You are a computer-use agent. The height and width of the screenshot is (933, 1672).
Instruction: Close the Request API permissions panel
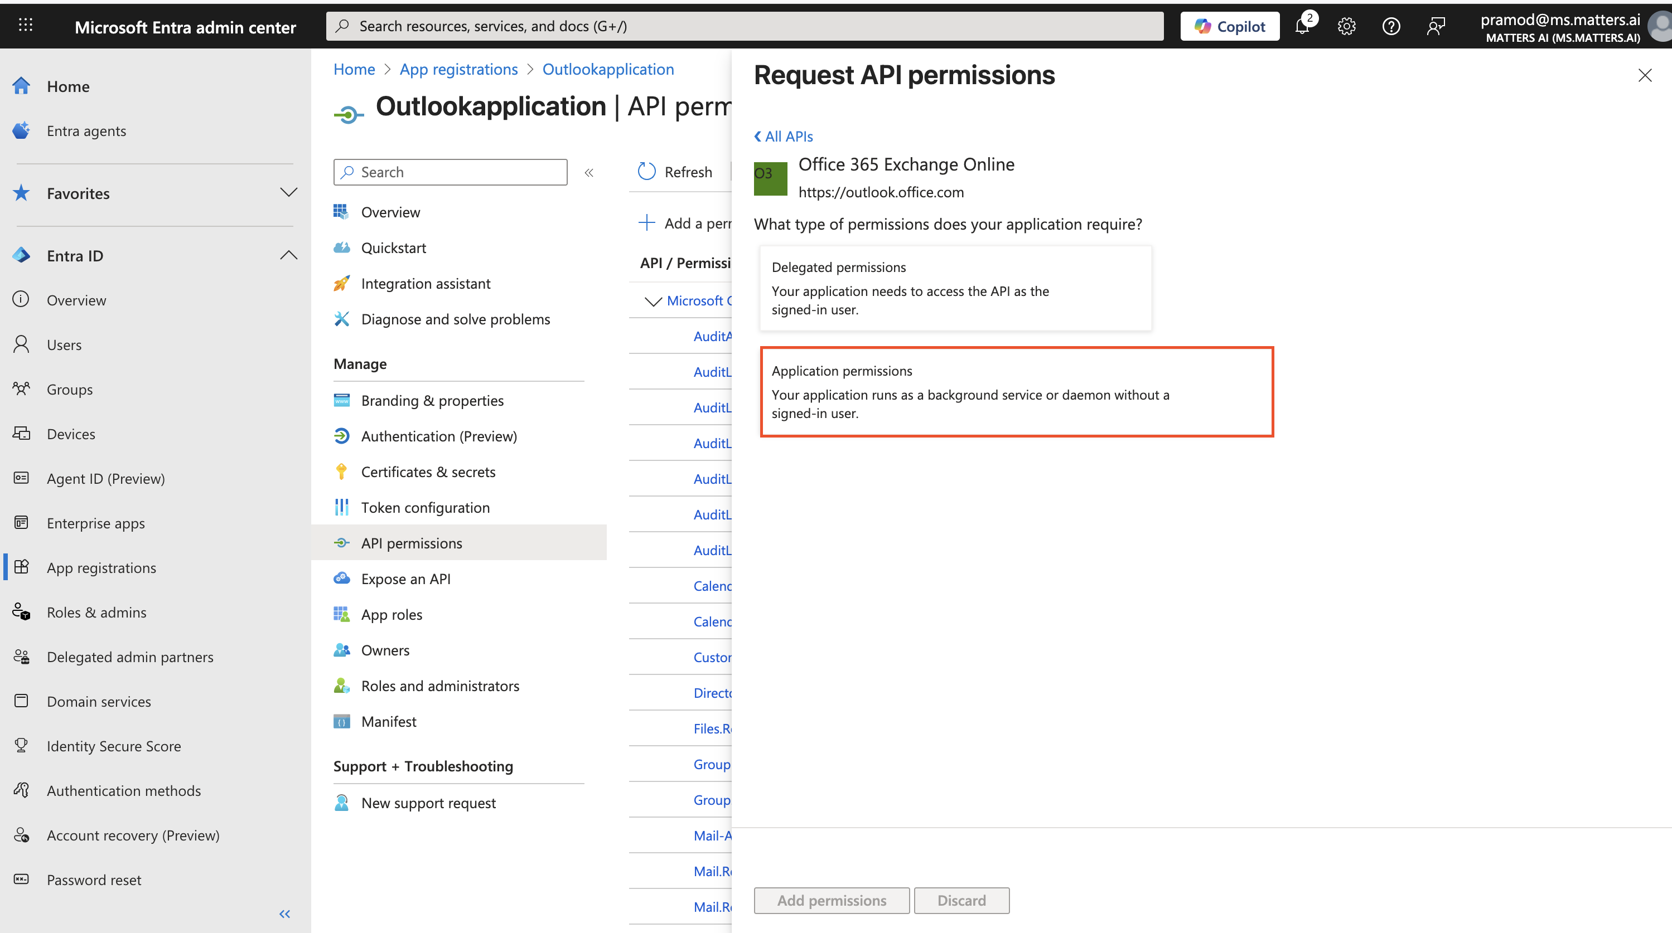[x=1645, y=75]
